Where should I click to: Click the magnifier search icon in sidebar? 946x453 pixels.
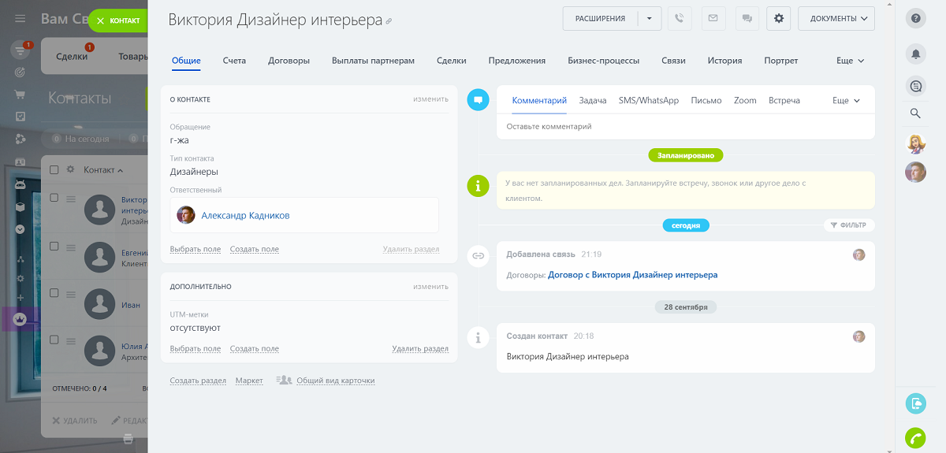[915, 113]
